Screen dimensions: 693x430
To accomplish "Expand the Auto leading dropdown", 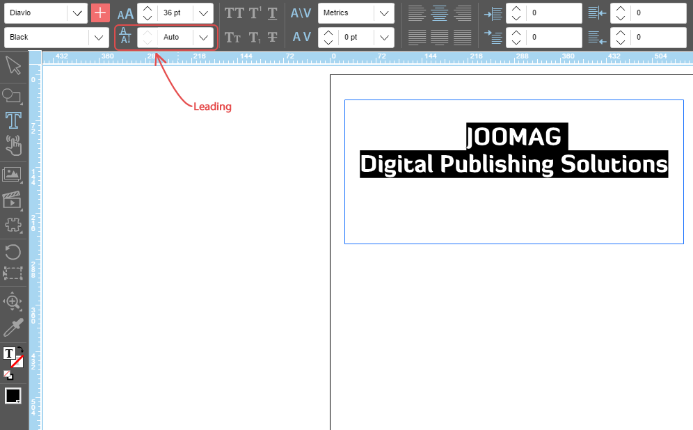I will 203,38.
